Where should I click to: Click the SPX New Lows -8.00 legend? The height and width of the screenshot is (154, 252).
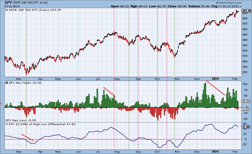pyautogui.click(x=20, y=120)
